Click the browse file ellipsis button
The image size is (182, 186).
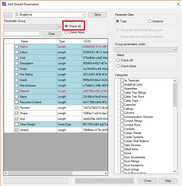click(x=8, y=15)
